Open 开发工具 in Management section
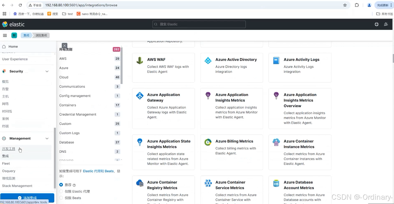 [x=9, y=149]
